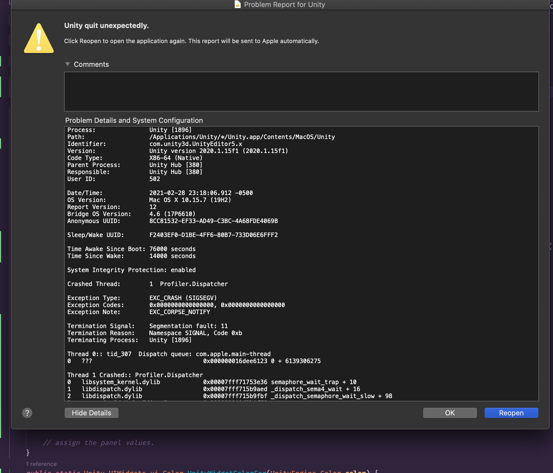This screenshot has width=553, height=473.
Task: Click 'Problem Details and System Configuration' label
Action: pos(134,120)
